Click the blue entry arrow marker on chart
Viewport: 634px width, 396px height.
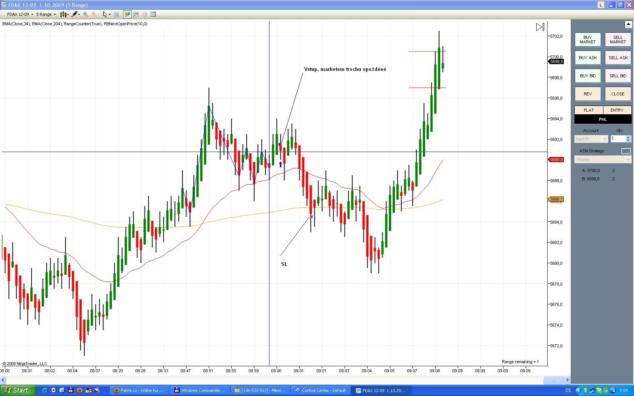pyautogui.click(x=280, y=164)
